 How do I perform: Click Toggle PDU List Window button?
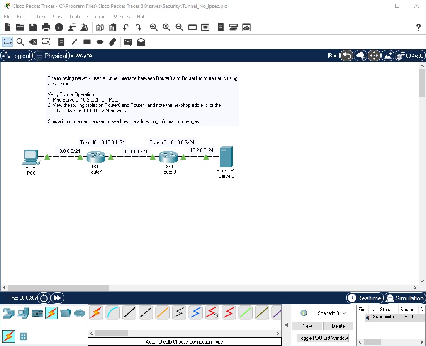click(323, 338)
